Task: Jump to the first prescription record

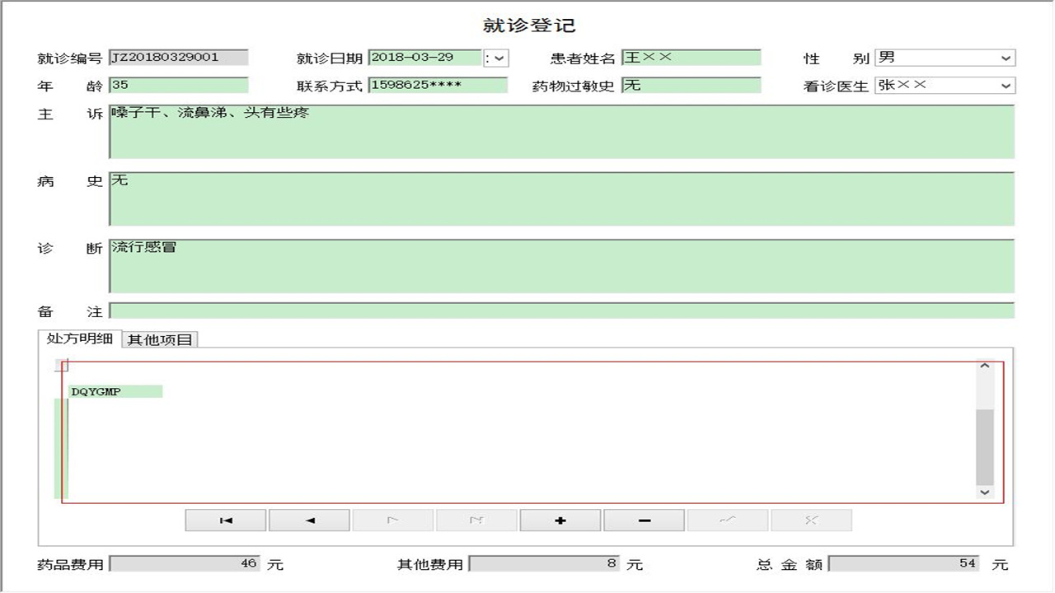Action: [225, 520]
